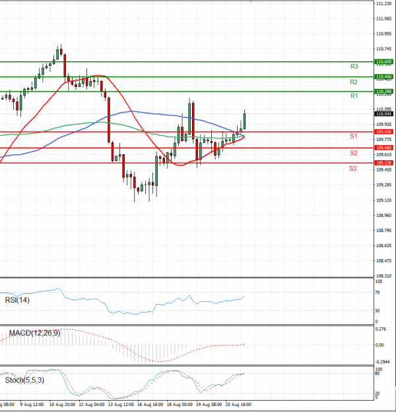
Task: Click the MACD scale value 0.276
Action: click(x=381, y=329)
